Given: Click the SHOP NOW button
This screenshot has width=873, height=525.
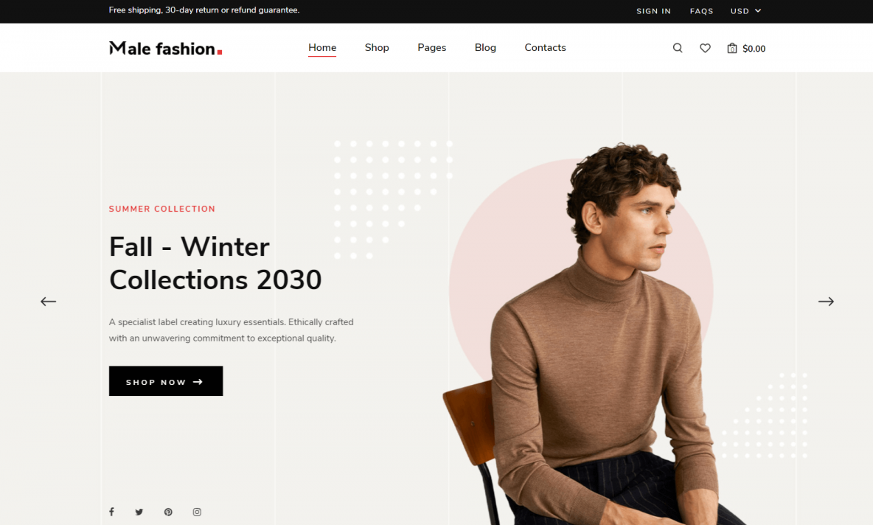Looking at the screenshot, I should tap(166, 380).
